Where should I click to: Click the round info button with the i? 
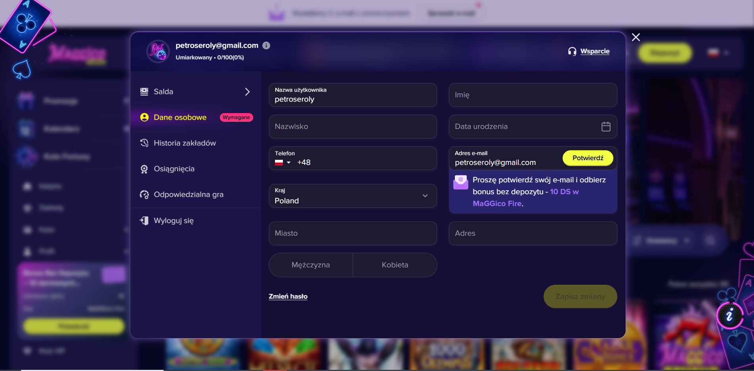(x=729, y=316)
